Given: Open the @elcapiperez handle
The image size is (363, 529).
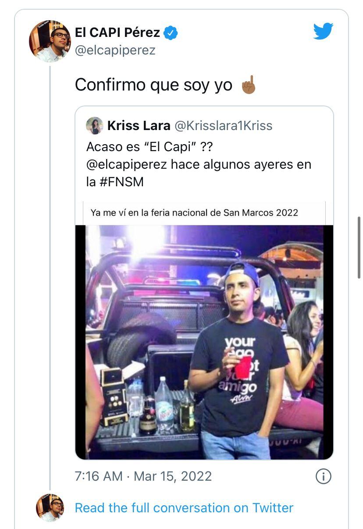Looking at the screenshot, I should pyautogui.click(x=115, y=50).
